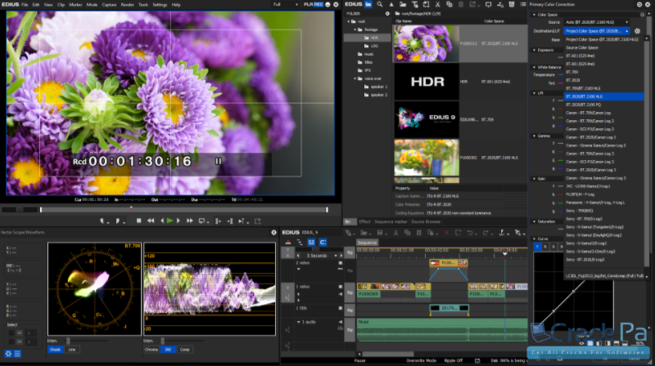Screen dimensions: 655x366
Task: Click the Set Out point icon
Action: (118, 221)
